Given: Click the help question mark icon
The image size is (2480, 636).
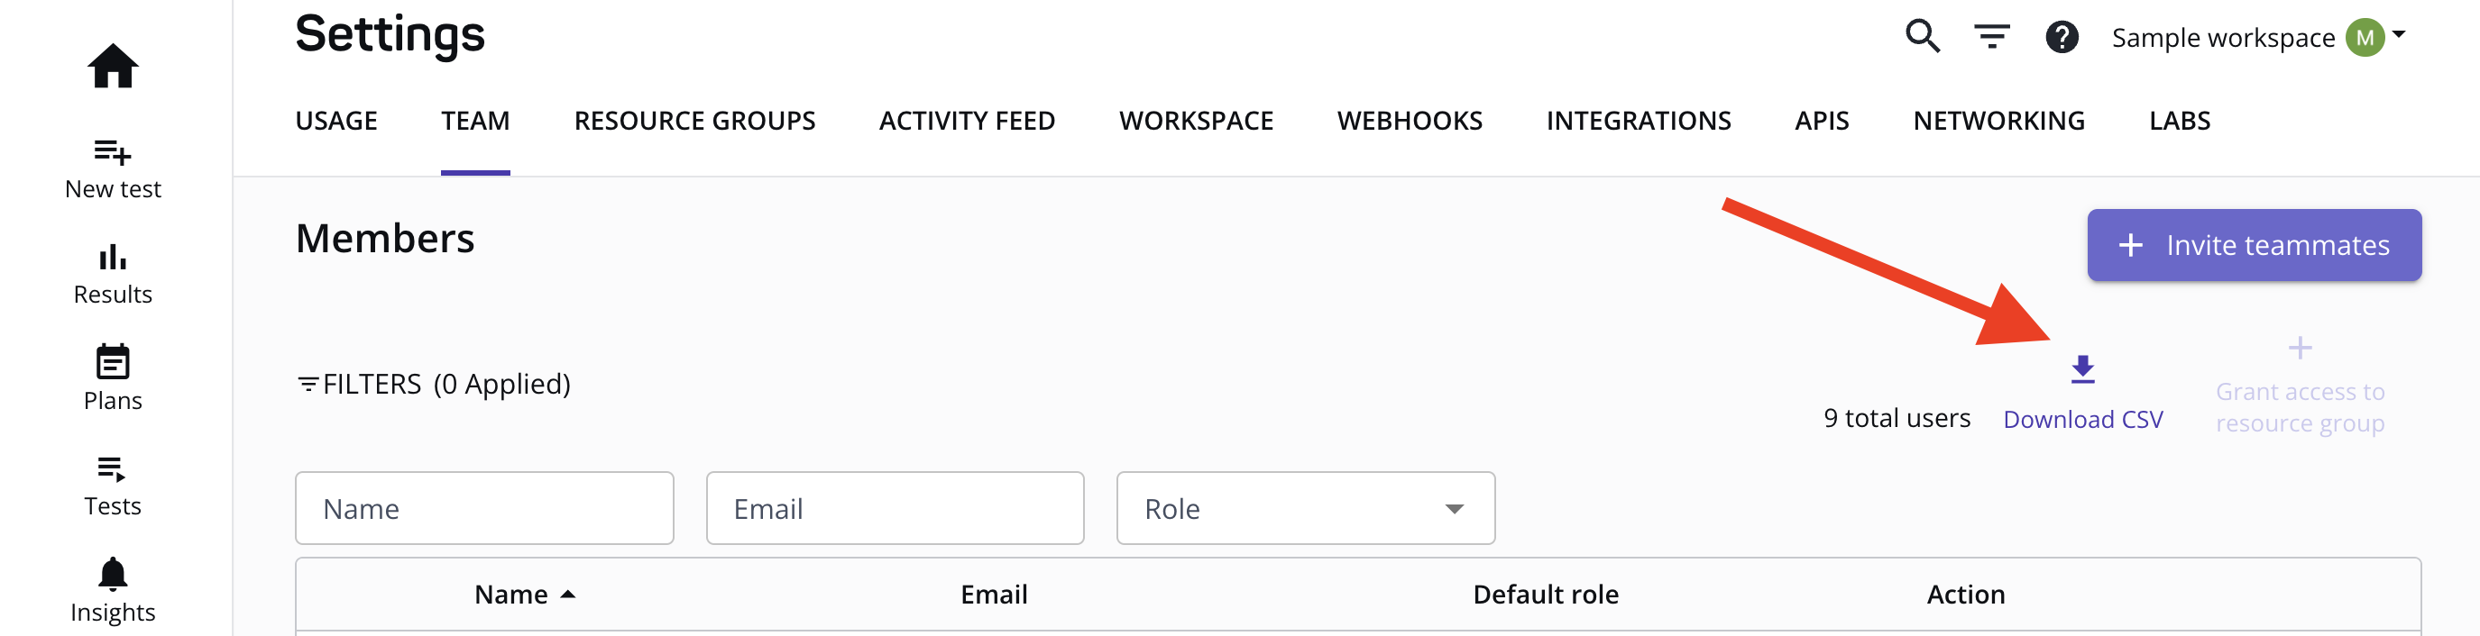Looking at the screenshot, I should [2062, 37].
